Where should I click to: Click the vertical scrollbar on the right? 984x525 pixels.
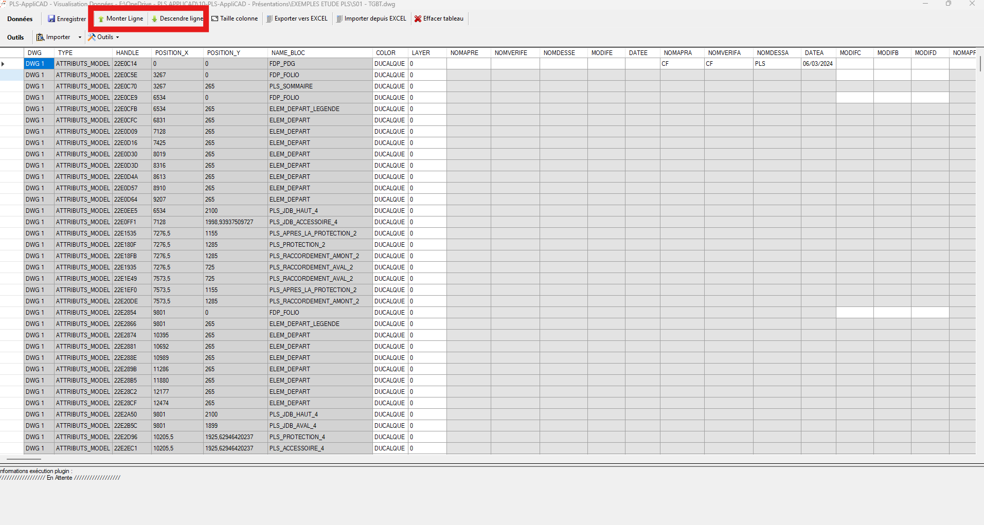click(980, 206)
